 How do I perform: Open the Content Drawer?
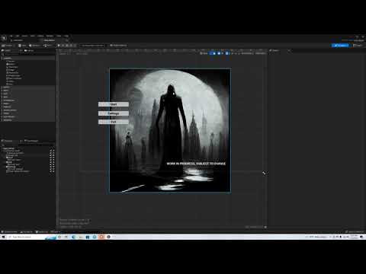[10, 232]
